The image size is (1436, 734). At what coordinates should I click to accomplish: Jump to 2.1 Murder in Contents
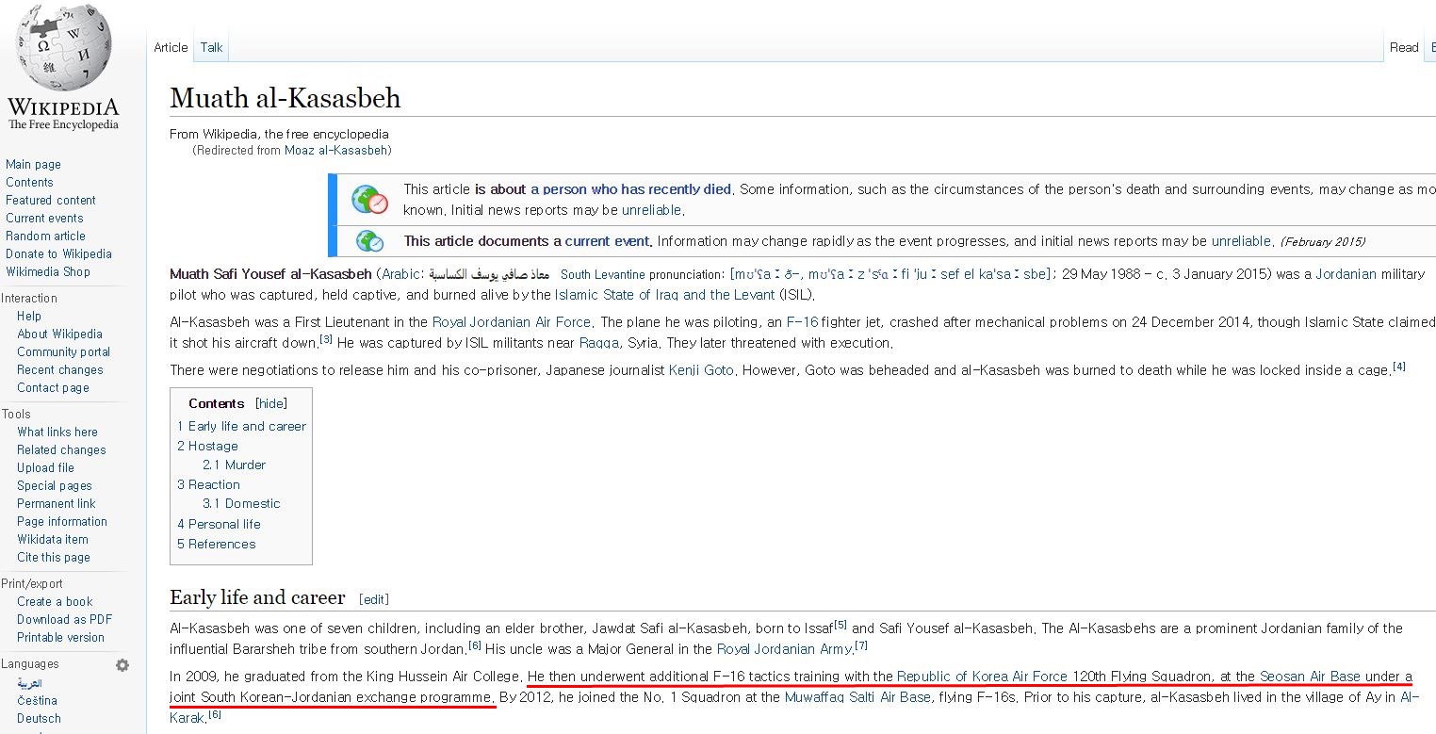coord(234,465)
